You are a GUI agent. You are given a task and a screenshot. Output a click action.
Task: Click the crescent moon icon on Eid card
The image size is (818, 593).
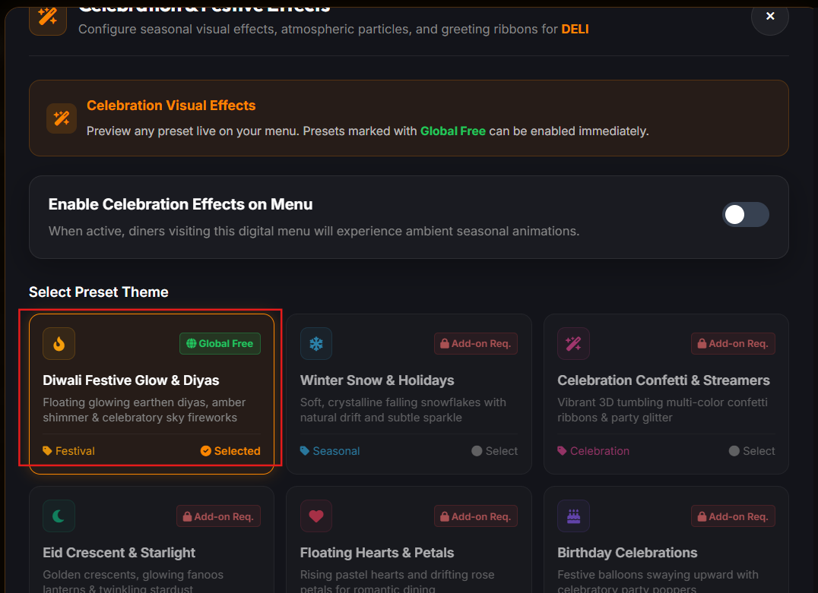point(59,516)
